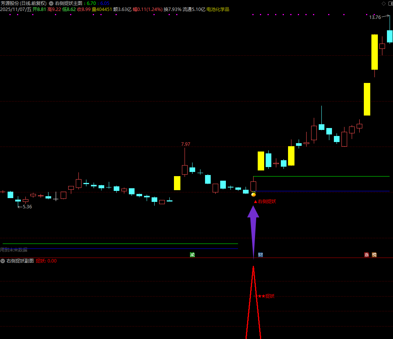Click the right diamond icon at top right
The height and width of the screenshot is (339, 393).
coord(389,3)
